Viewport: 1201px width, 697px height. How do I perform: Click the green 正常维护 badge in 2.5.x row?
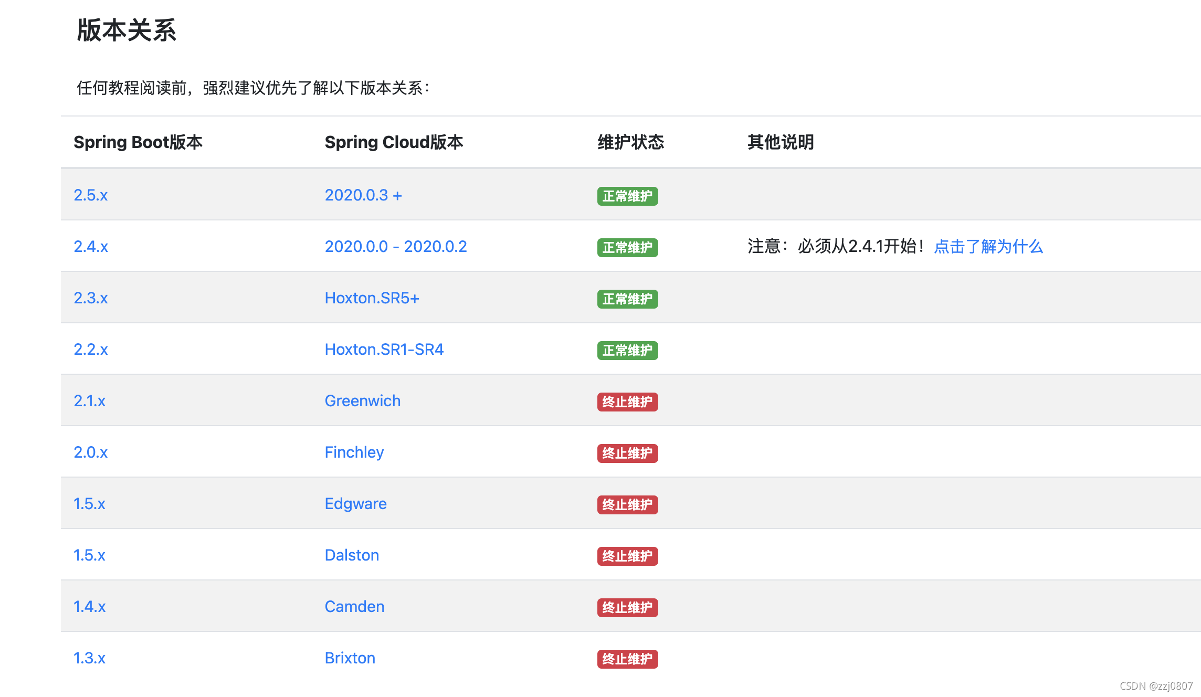click(627, 196)
